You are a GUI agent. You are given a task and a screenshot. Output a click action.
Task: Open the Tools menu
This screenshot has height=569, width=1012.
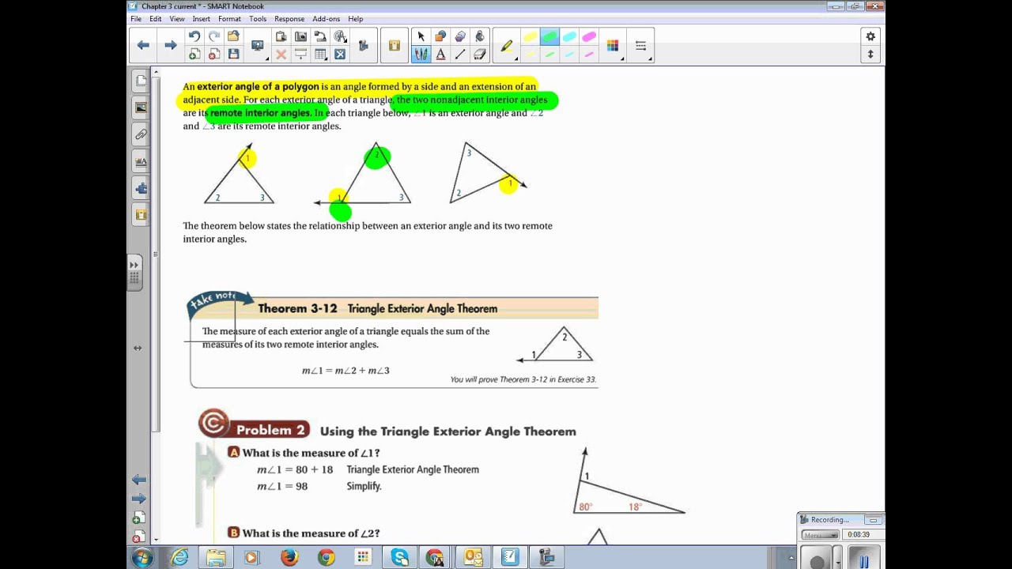tap(258, 19)
